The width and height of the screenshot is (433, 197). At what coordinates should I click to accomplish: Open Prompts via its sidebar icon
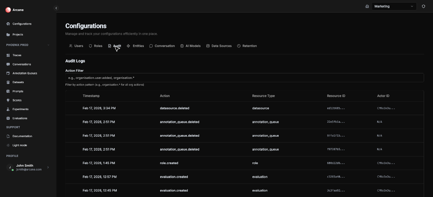(x=8, y=91)
